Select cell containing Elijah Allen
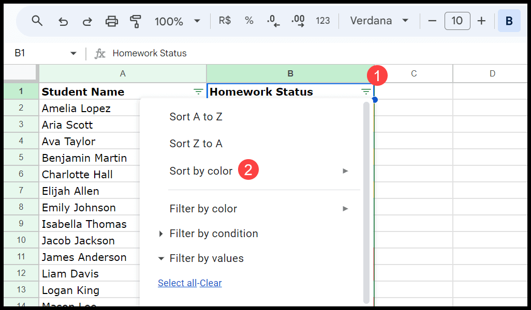 [90, 191]
